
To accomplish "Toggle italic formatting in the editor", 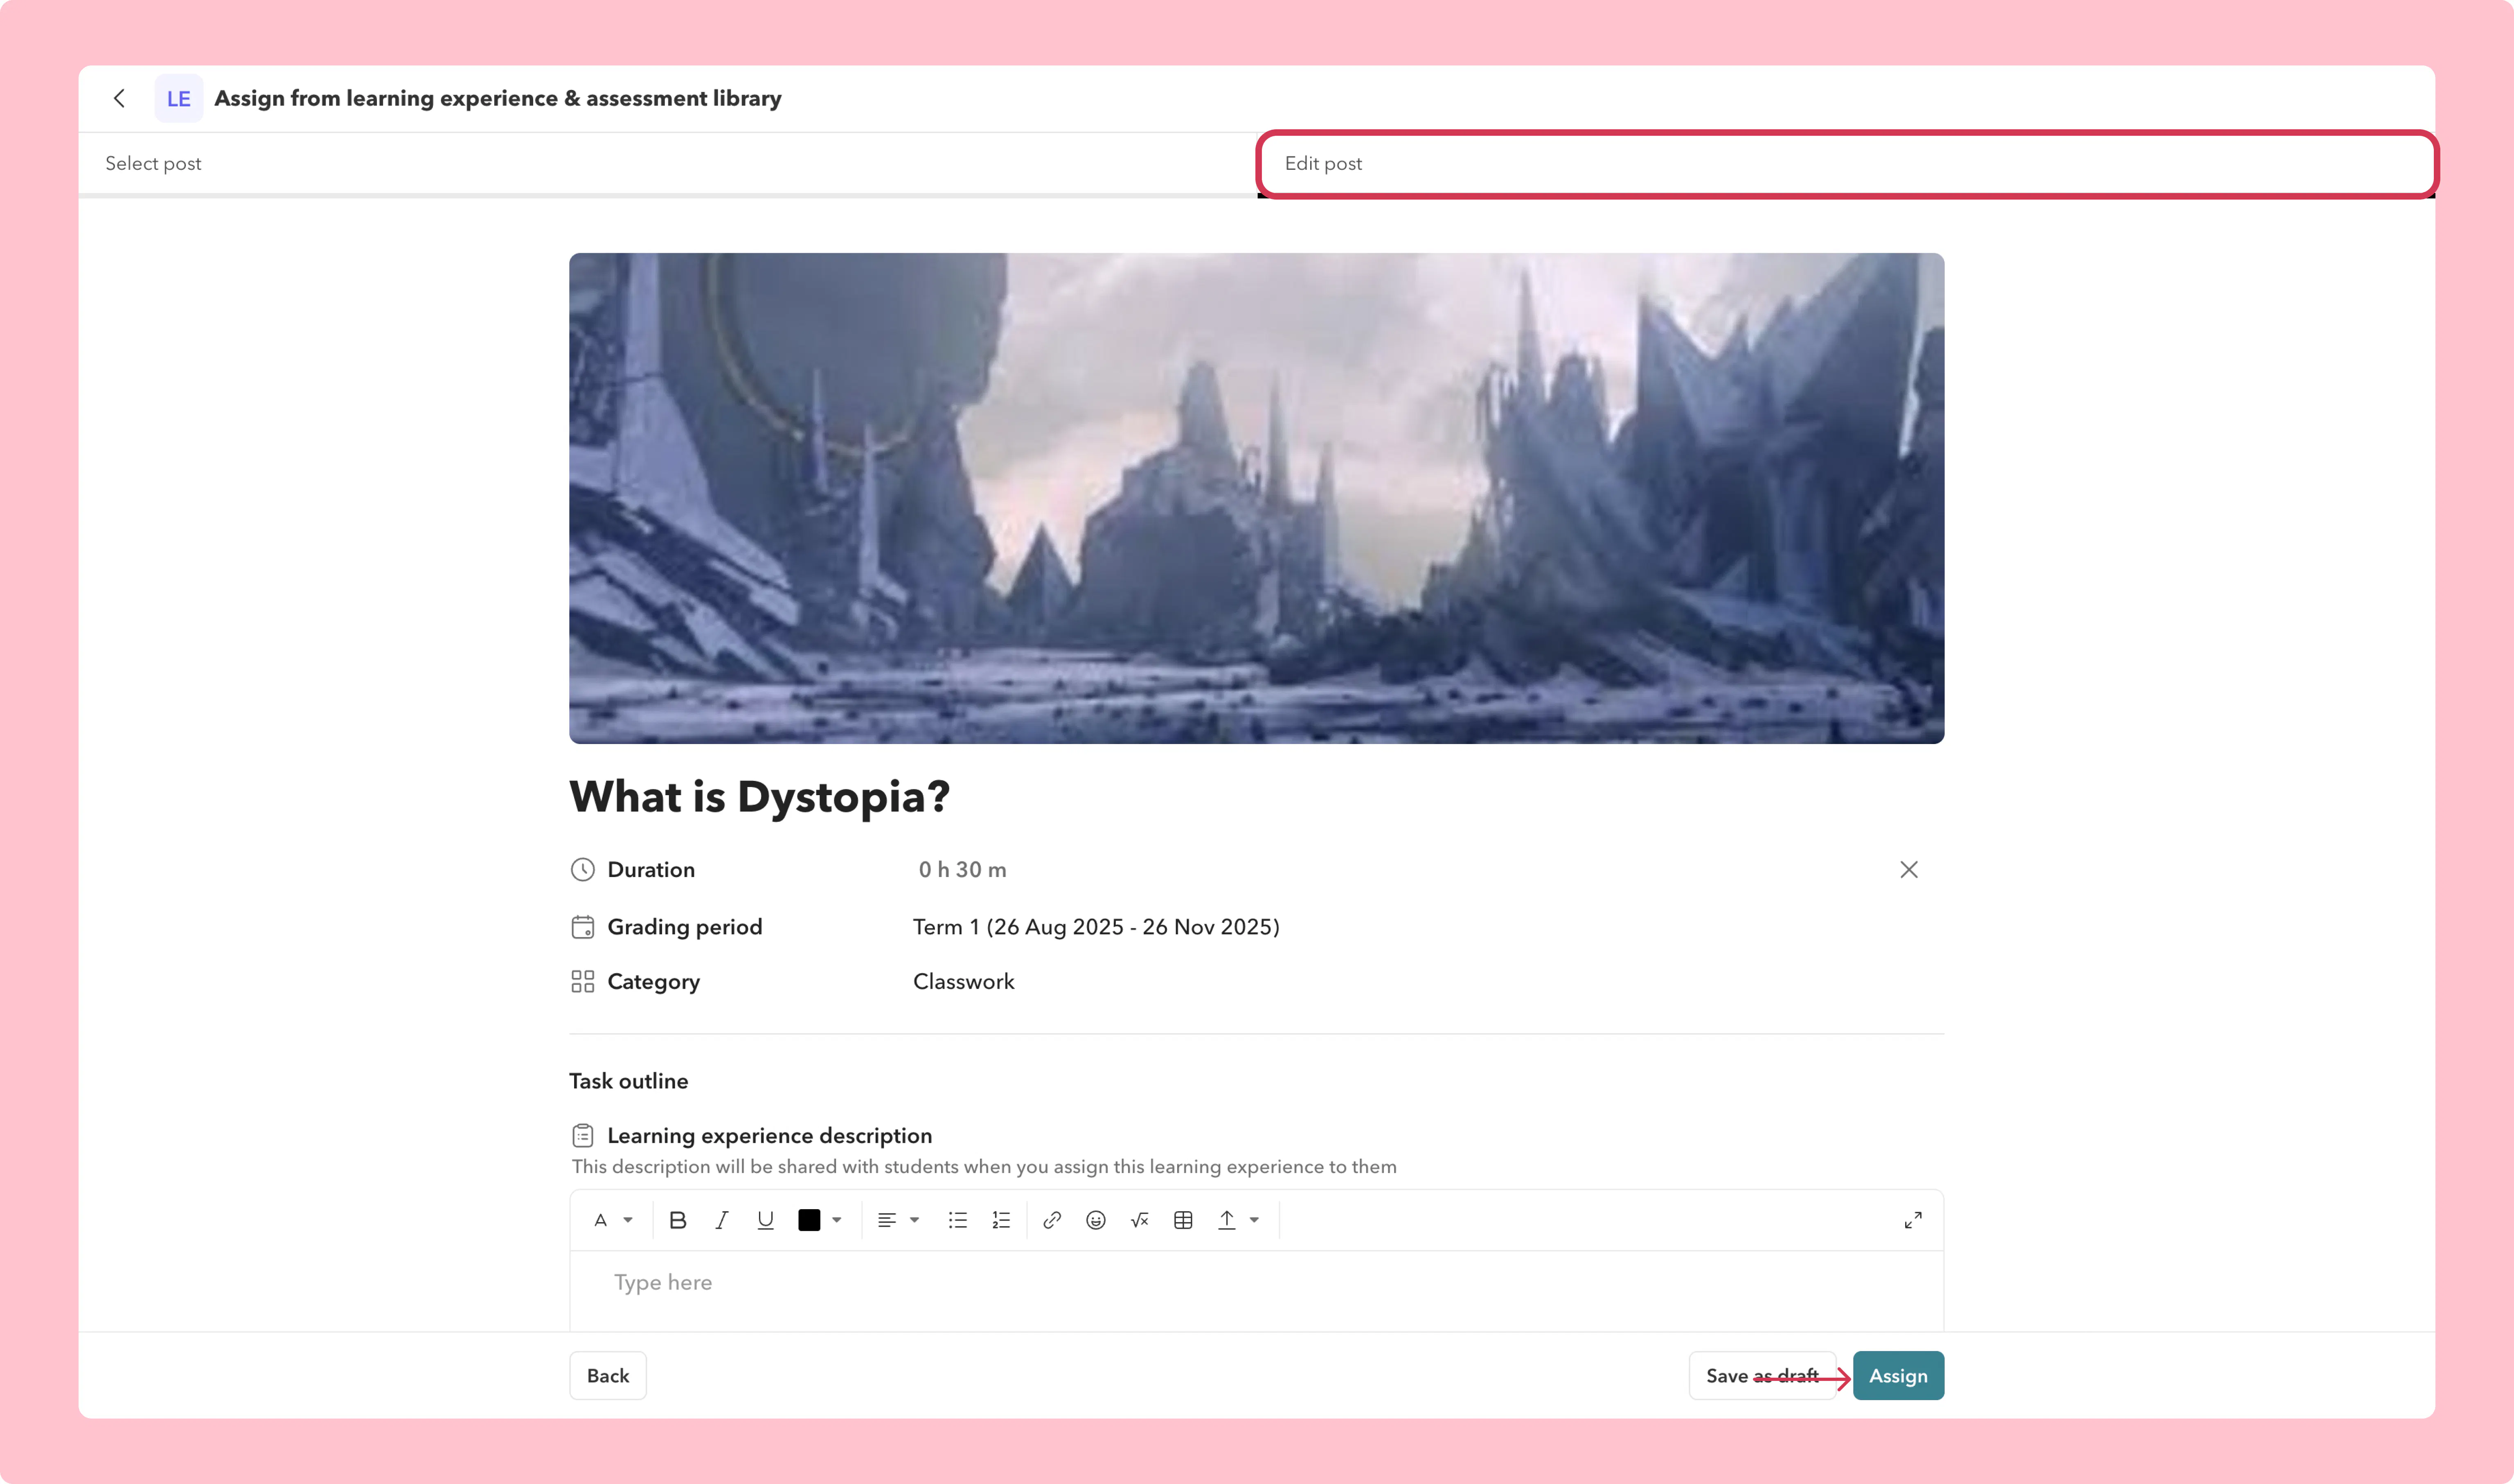I will pyautogui.click(x=721, y=1220).
